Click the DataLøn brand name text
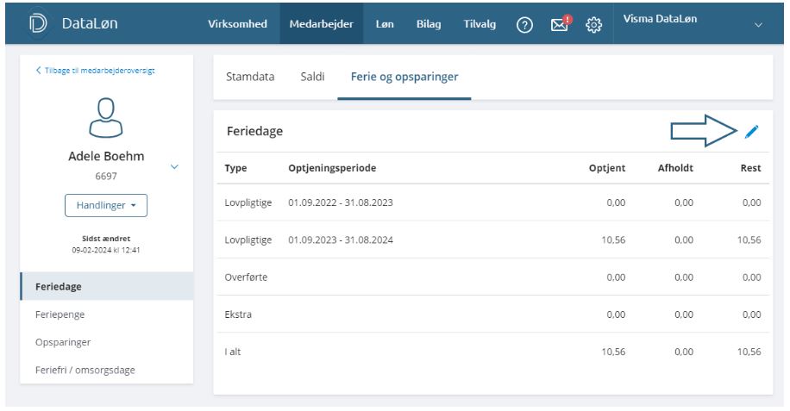The image size is (790, 411). 90,23
